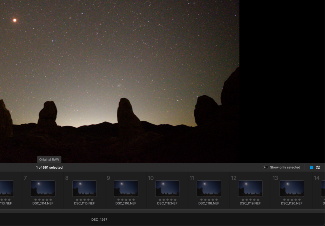Rate DSC_1120.NEF one star
The height and width of the screenshot is (226, 325).
pyautogui.click(x=285, y=199)
